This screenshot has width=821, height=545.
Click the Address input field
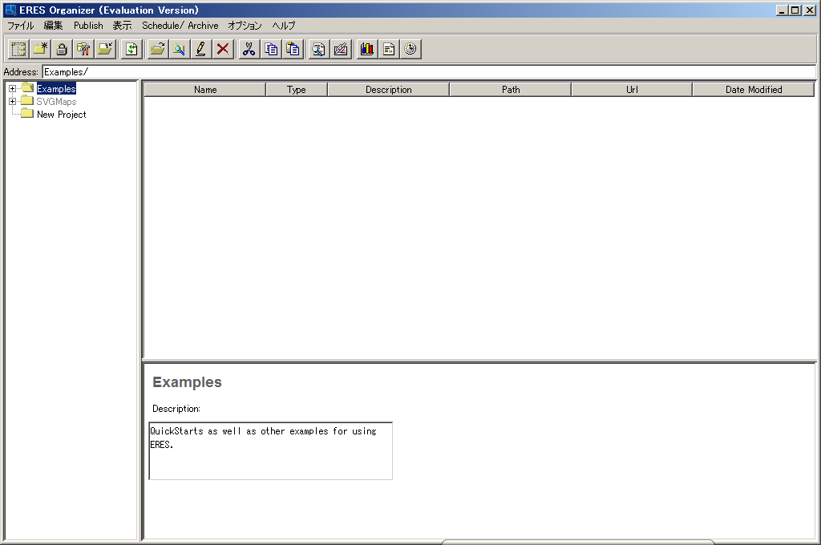429,71
